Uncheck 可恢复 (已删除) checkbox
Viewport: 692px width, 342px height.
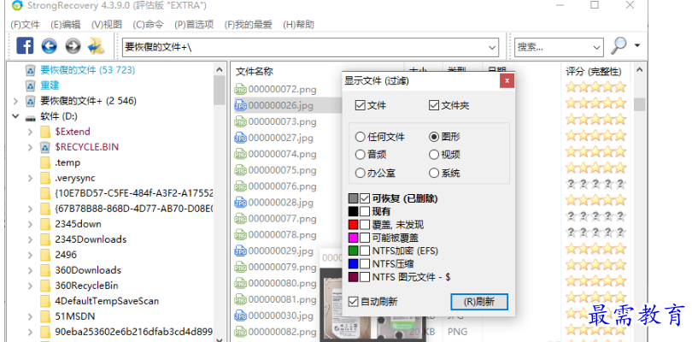365,198
